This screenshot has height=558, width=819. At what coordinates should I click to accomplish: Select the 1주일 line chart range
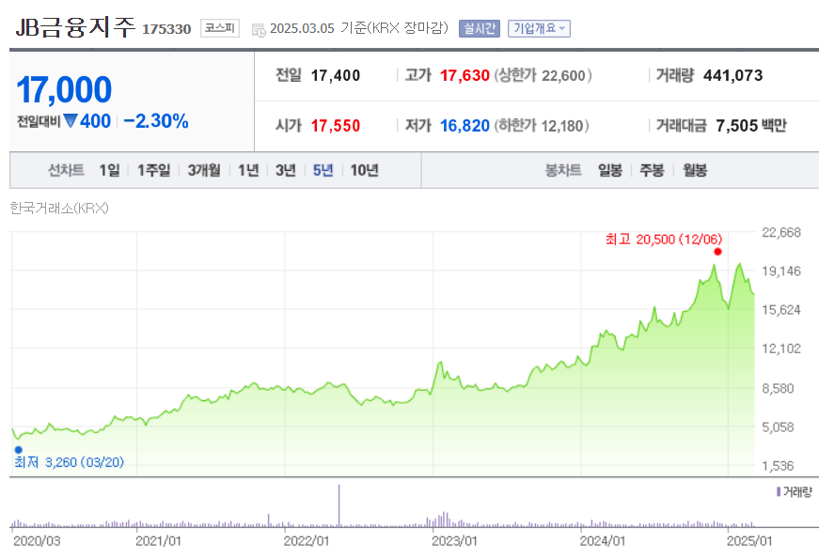pos(153,170)
